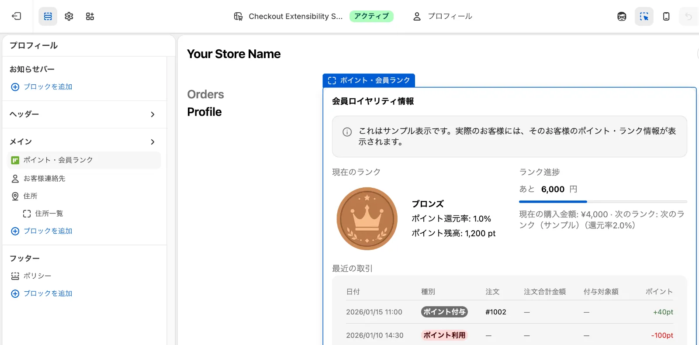Click the rank progress bar
The image size is (699, 345).
(603, 202)
